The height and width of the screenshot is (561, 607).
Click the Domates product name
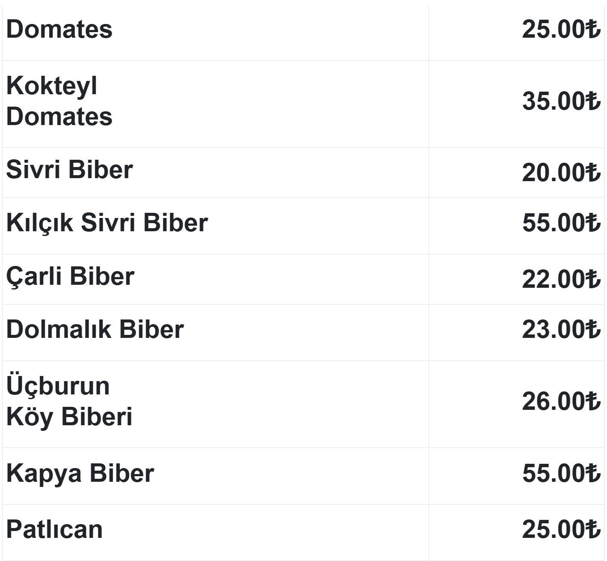point(59,30)
